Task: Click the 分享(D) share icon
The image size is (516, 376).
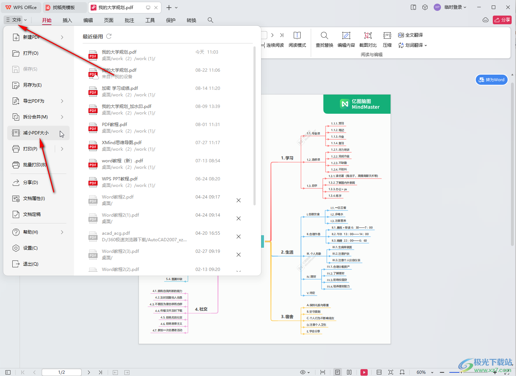Action: point(16,182)
